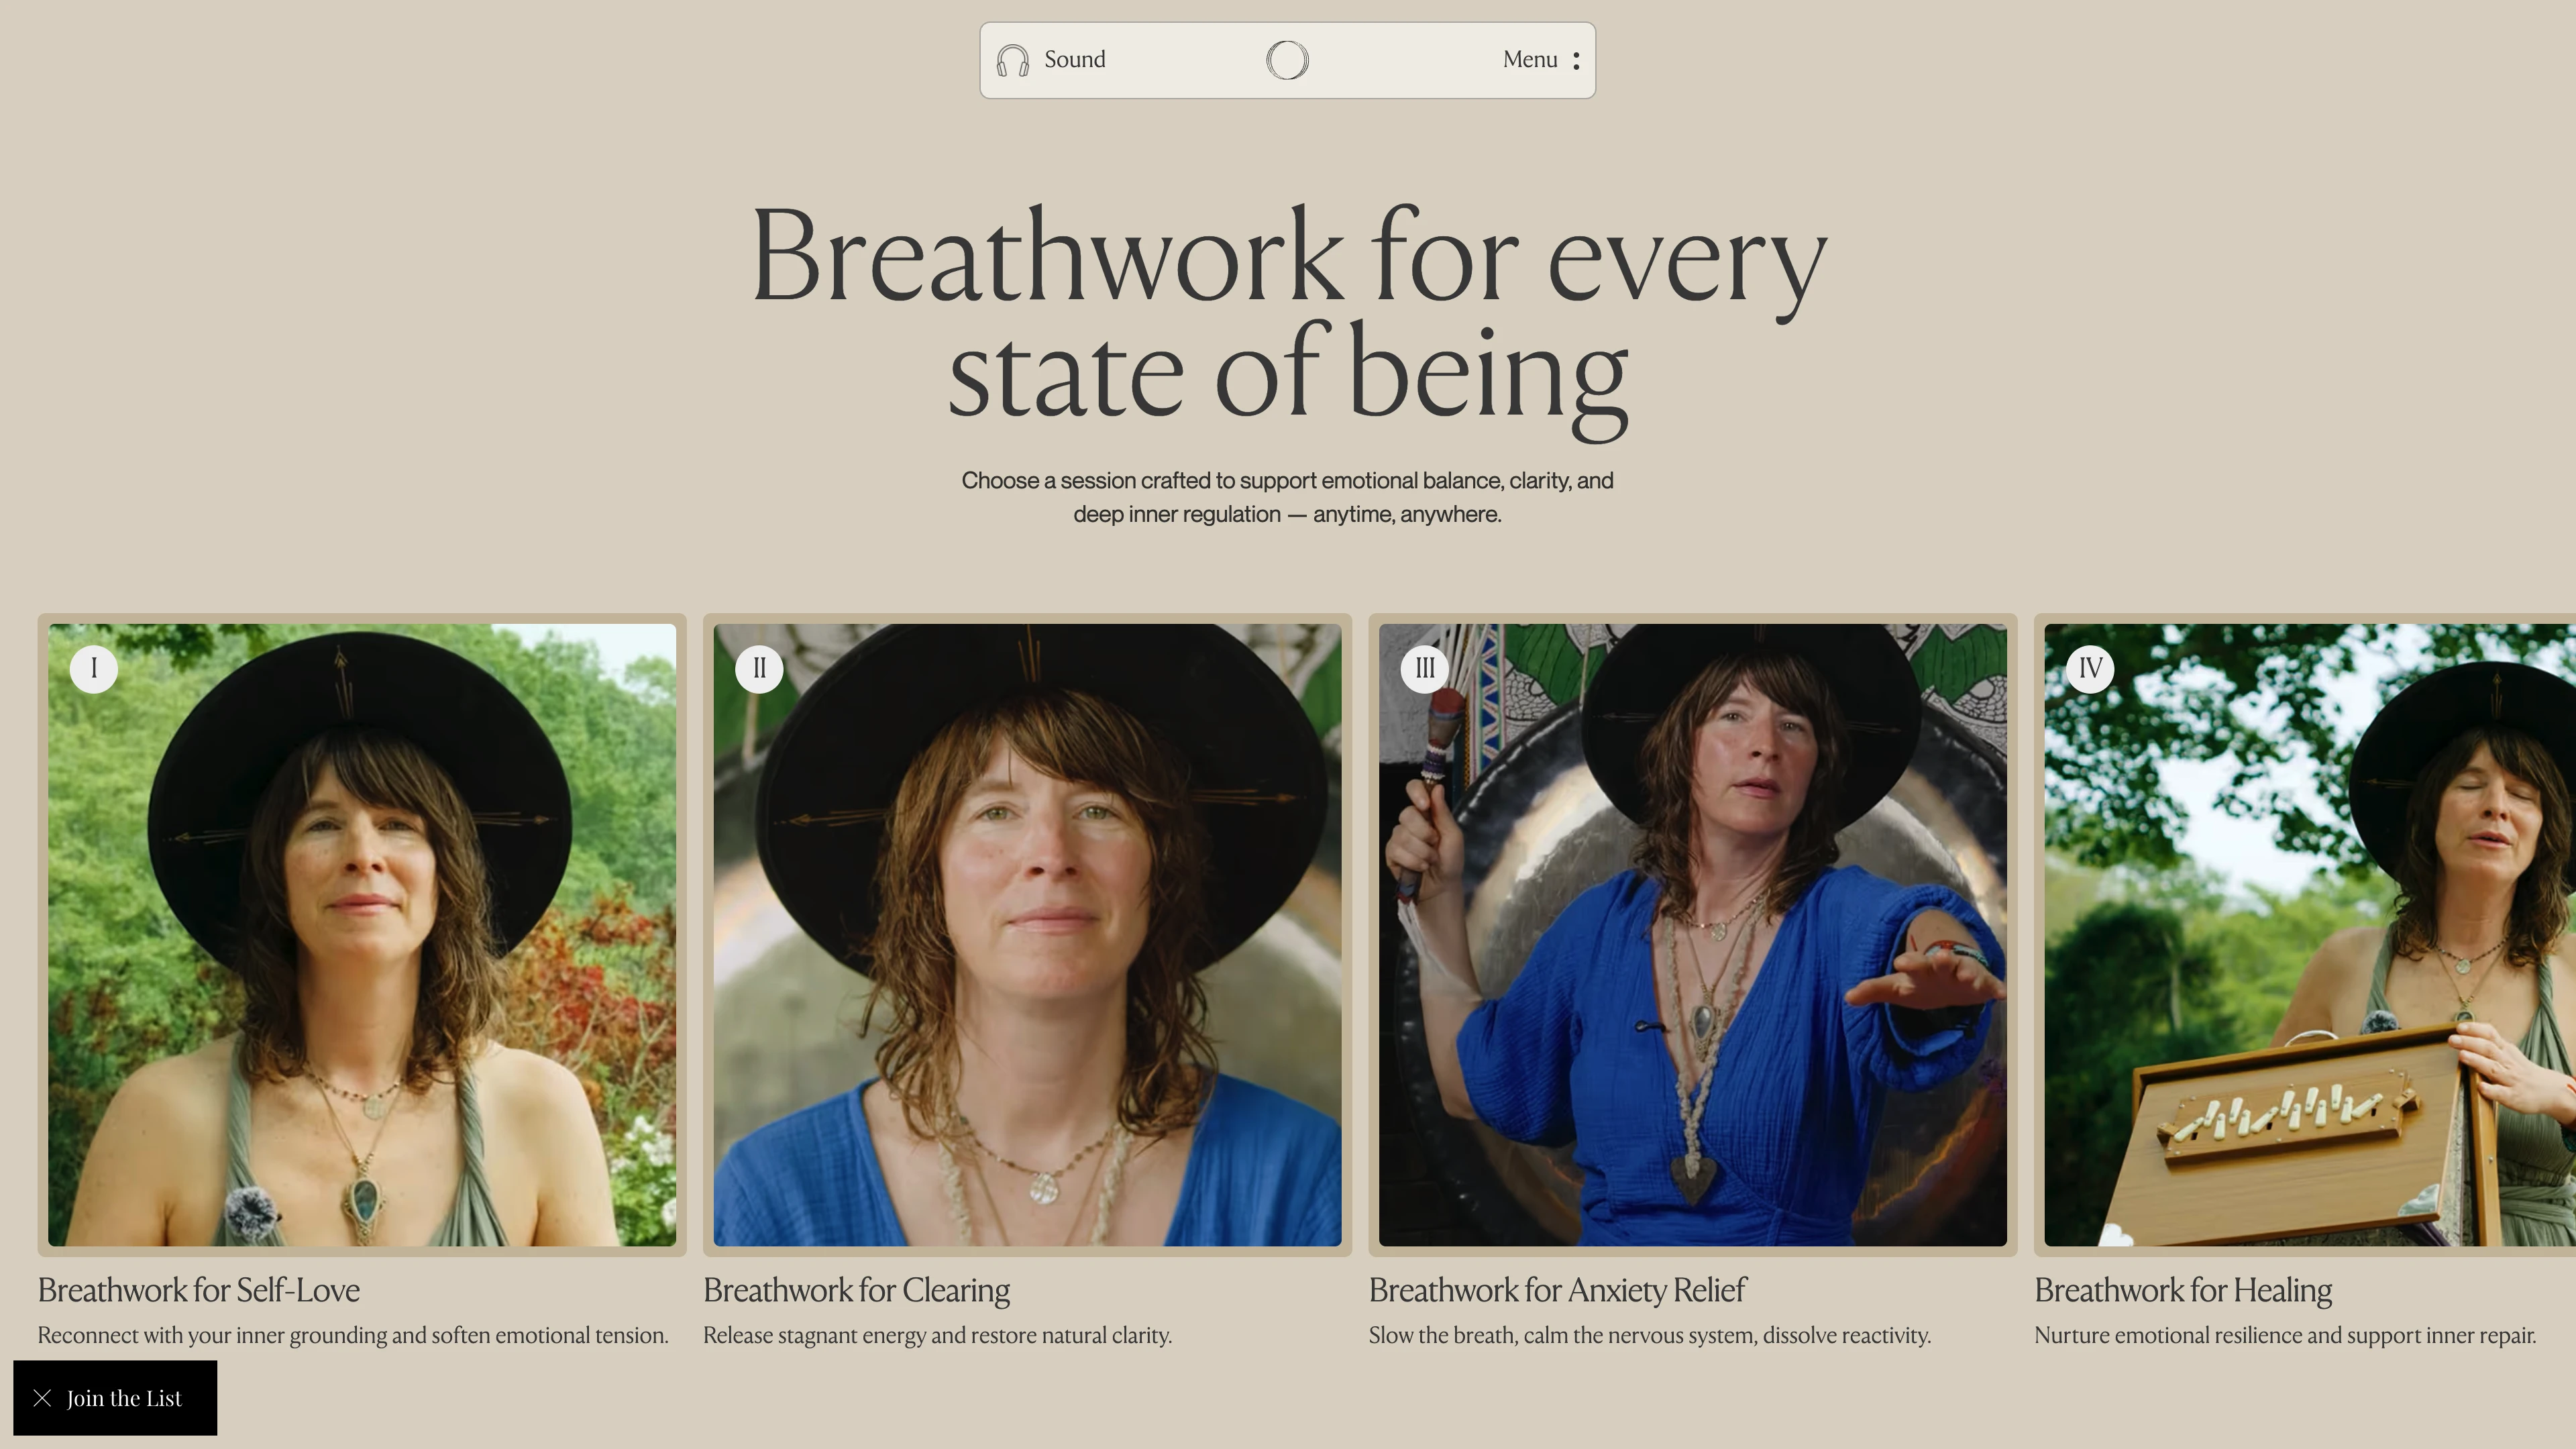Click the Breathwork for Healing title
Screen dimensions: 2576x1449
2183,1290
